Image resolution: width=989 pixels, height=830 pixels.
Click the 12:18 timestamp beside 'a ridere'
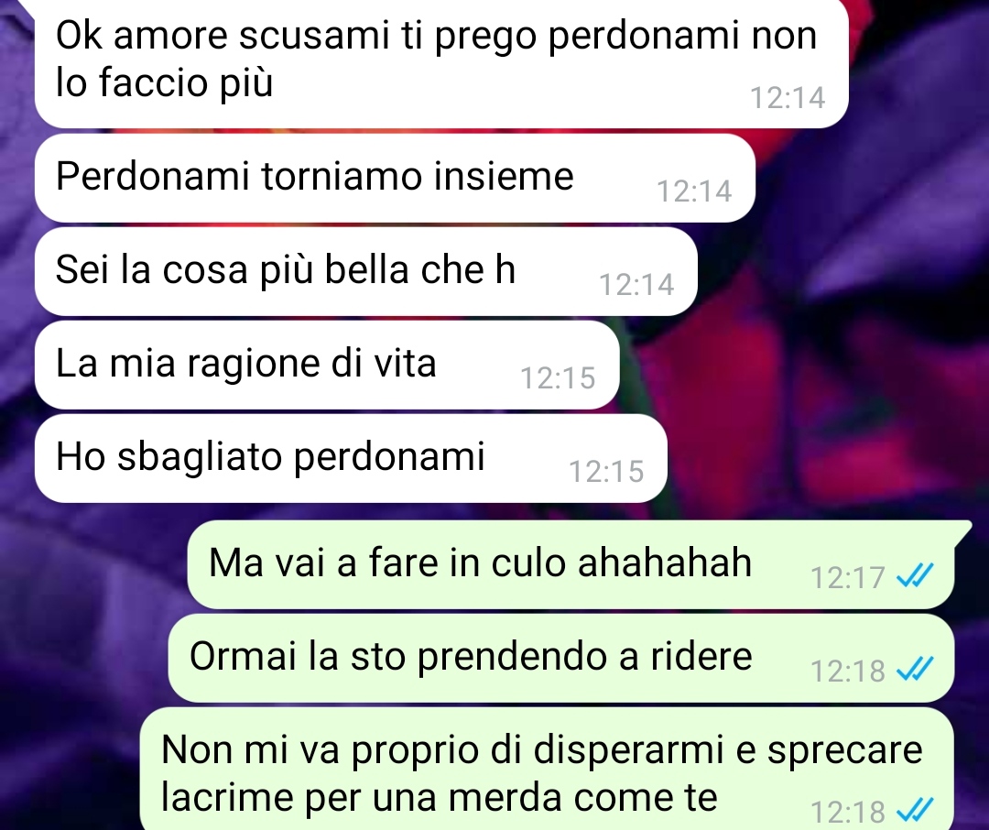[848, 671]
